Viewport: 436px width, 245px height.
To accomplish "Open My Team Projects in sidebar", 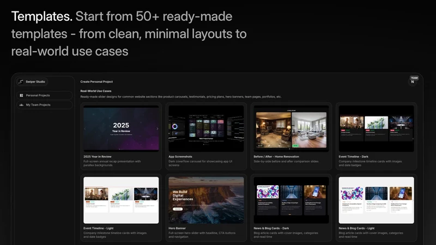I will click(x=45, y=105).
